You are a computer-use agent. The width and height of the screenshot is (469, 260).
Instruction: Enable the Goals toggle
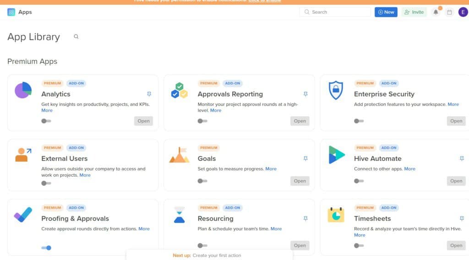202,181
